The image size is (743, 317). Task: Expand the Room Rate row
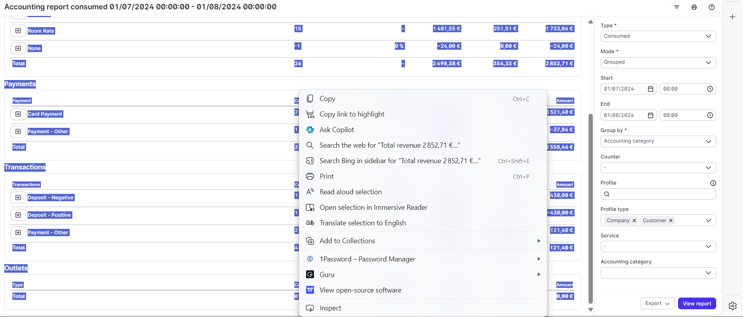(18, 31)
